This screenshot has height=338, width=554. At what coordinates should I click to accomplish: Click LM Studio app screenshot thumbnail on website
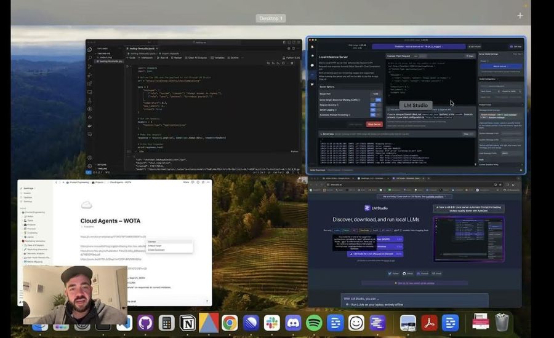(468, 239)
